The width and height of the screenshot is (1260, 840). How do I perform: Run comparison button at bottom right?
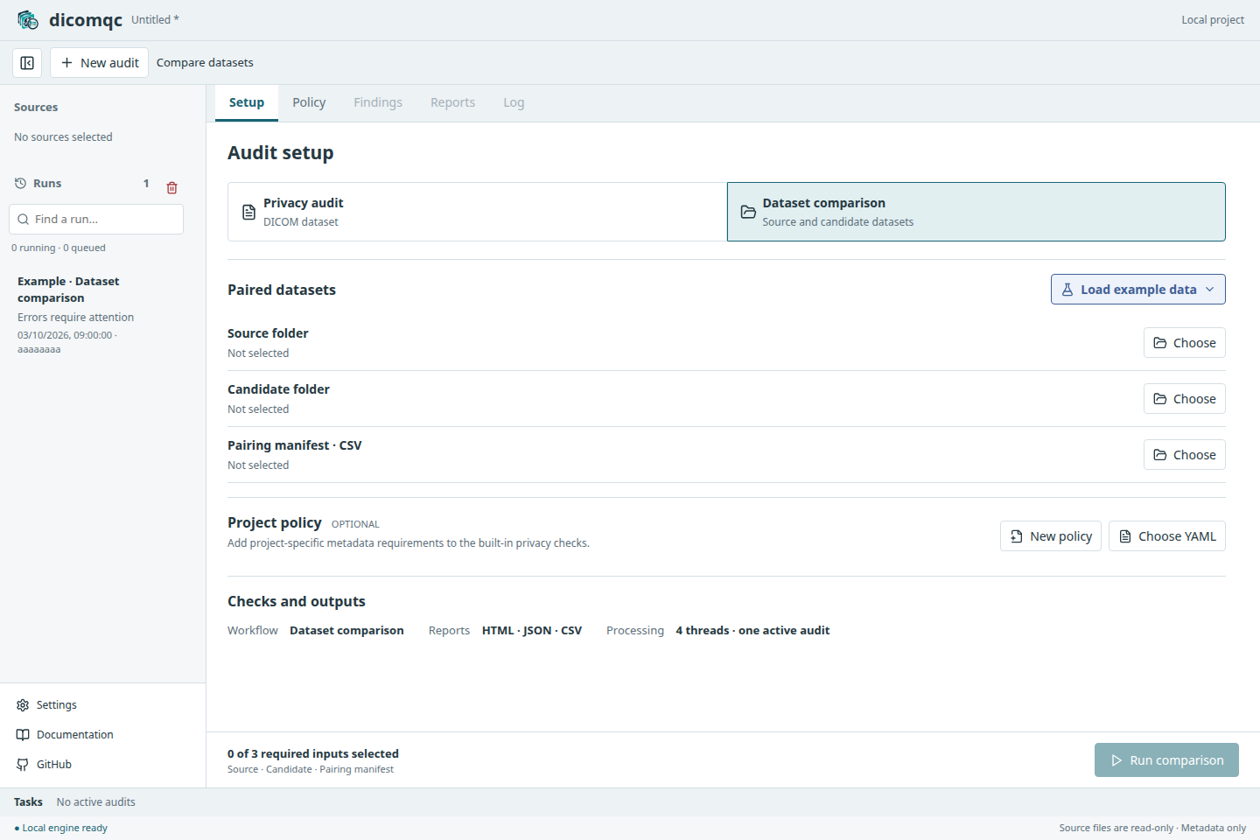1166,760
